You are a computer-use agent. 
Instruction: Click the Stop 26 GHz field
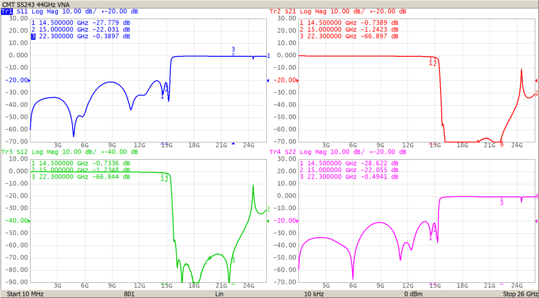tap(520, 294)
